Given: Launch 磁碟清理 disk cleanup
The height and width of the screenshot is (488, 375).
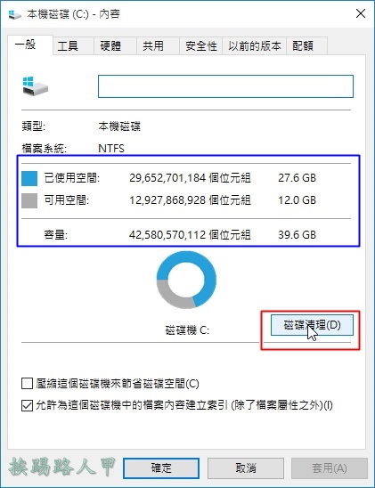Looking at the screenshot, I should [312, 325].
